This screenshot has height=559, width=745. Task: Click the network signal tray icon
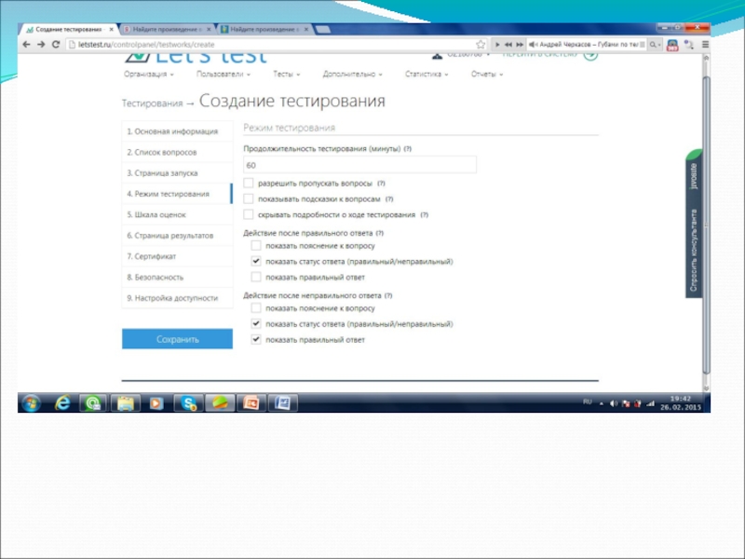tap(650, 403)
